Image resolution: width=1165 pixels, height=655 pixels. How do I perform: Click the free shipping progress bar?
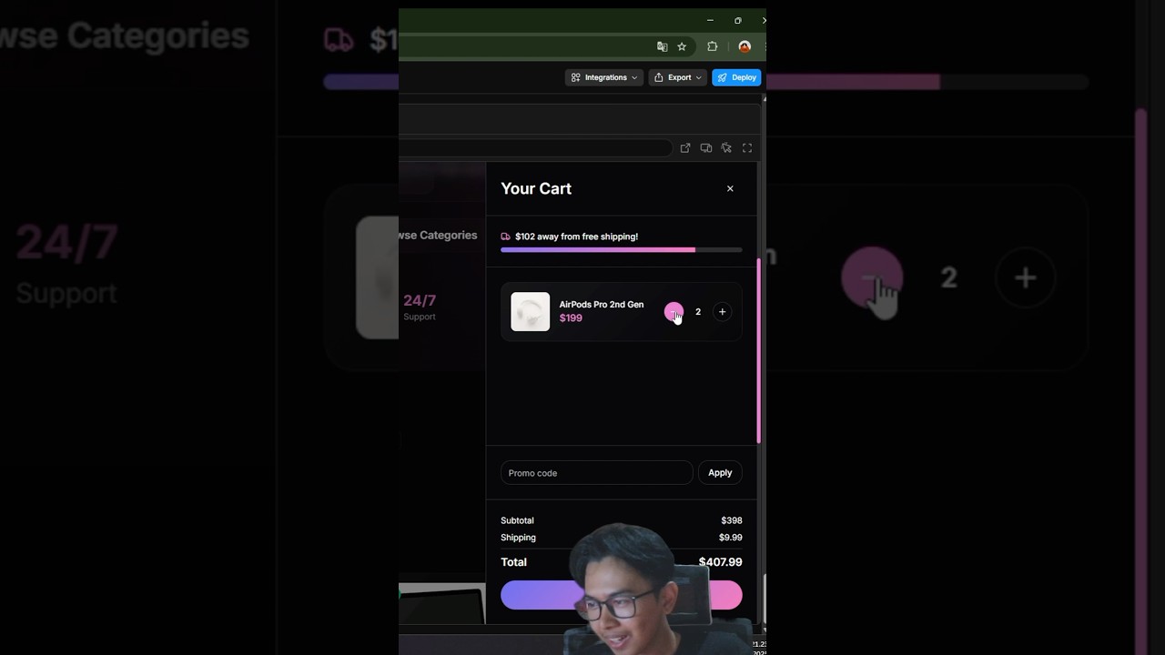point(622,249)
